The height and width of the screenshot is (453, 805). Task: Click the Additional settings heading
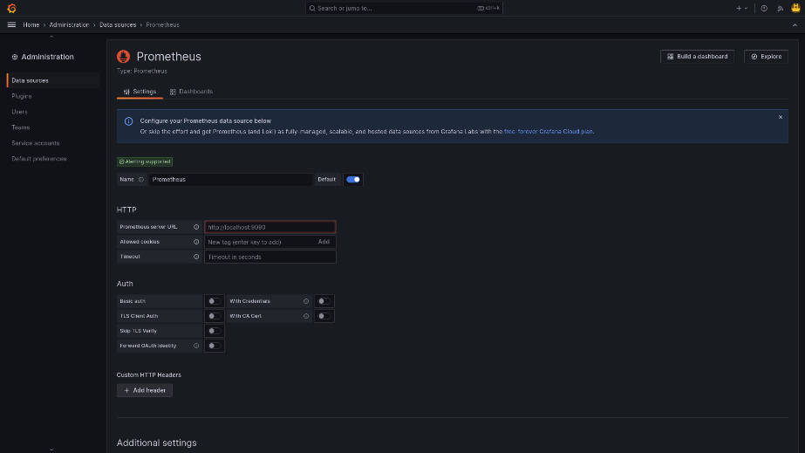(157, 443)
